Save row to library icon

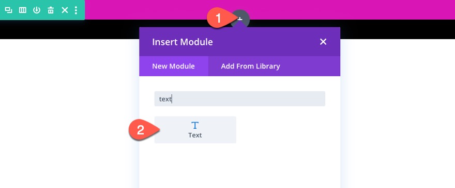(x=37, y=10)
